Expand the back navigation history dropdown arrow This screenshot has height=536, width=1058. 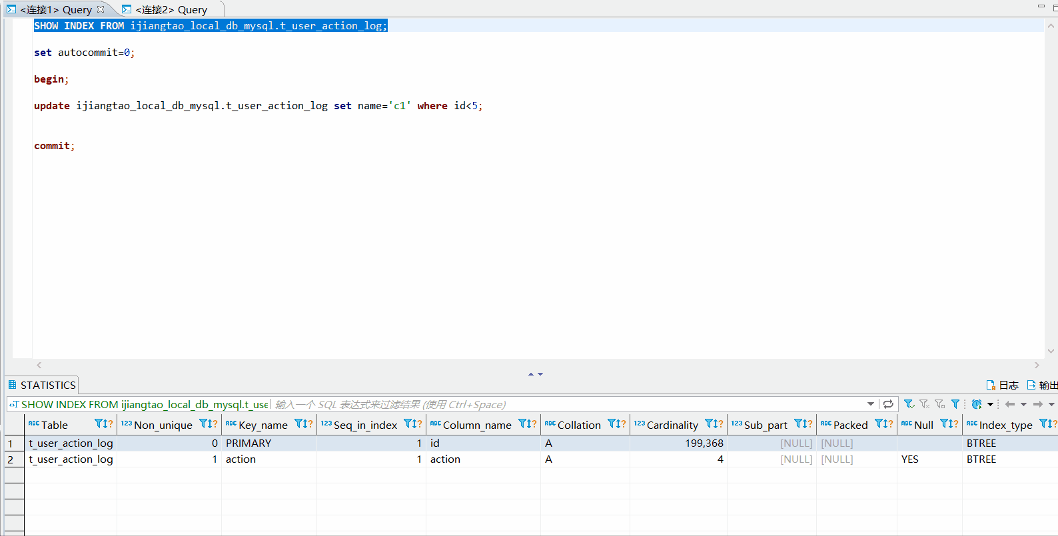coord(1023,404)
